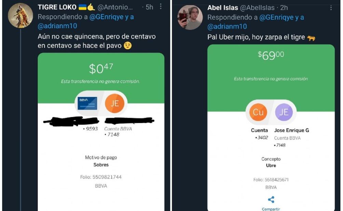Image resolution: width=343 pixels, height=211 pixels.
Task: Click TIGRE LOKO's profile avatar
Action: pyautogui.click(x=20, y=16)
